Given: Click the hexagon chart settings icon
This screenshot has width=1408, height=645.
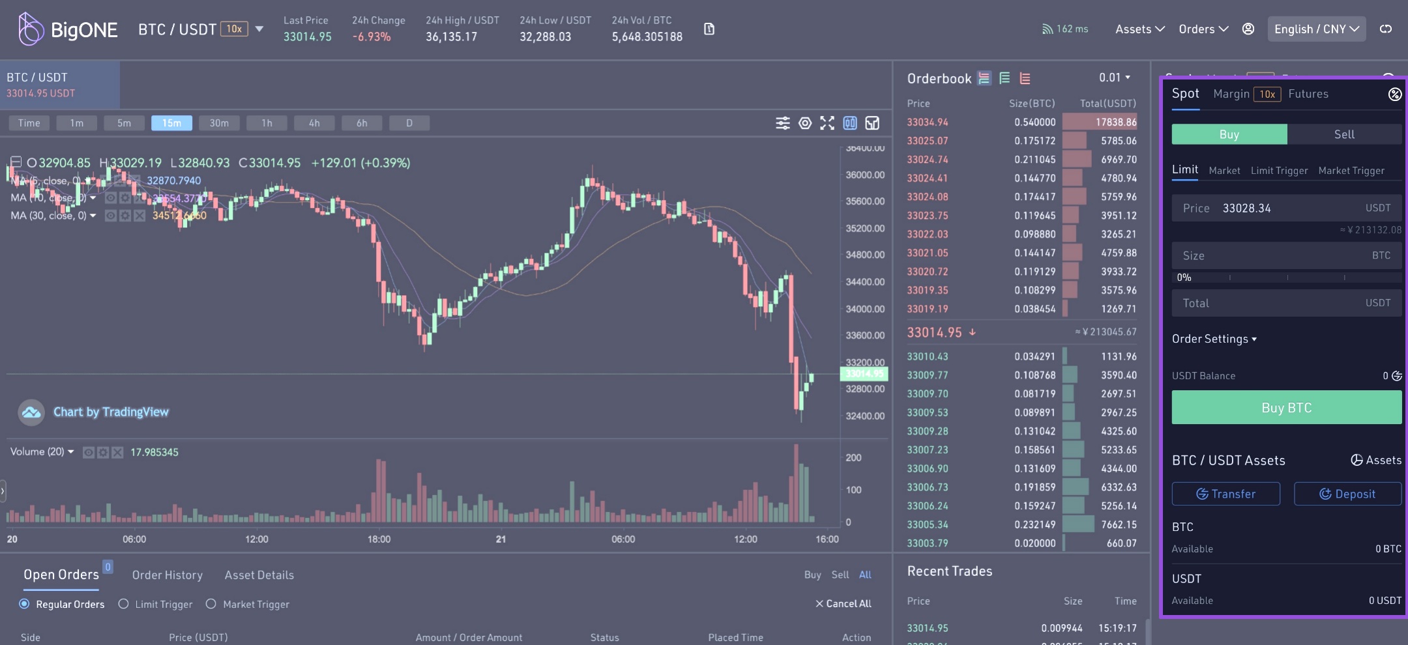Looking at the screenshot, I should [x=805, y=123].
